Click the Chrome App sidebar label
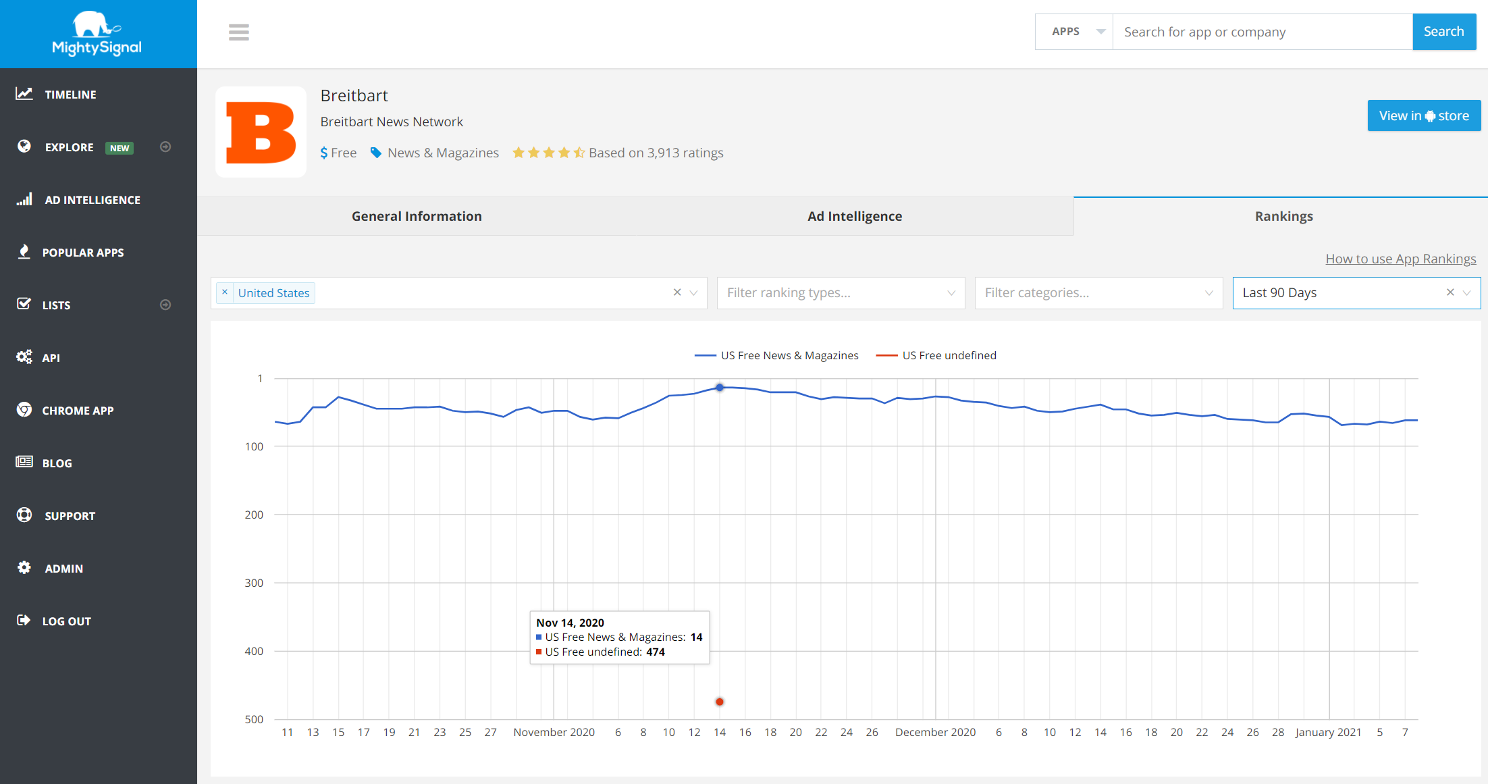 [78, 411]
